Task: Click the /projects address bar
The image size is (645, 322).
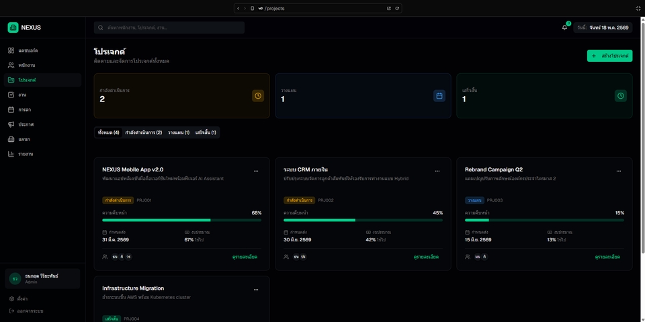Action: tap(318, 8)
